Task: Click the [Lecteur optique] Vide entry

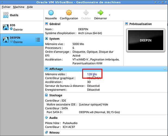Action: point(93,104)
